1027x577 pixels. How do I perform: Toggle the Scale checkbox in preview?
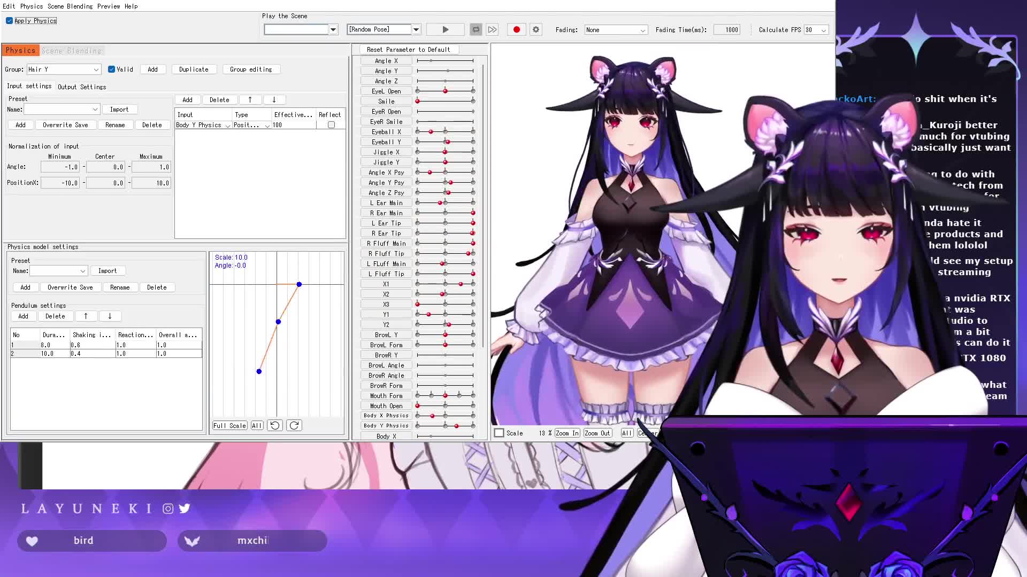(x=499, y=433)
